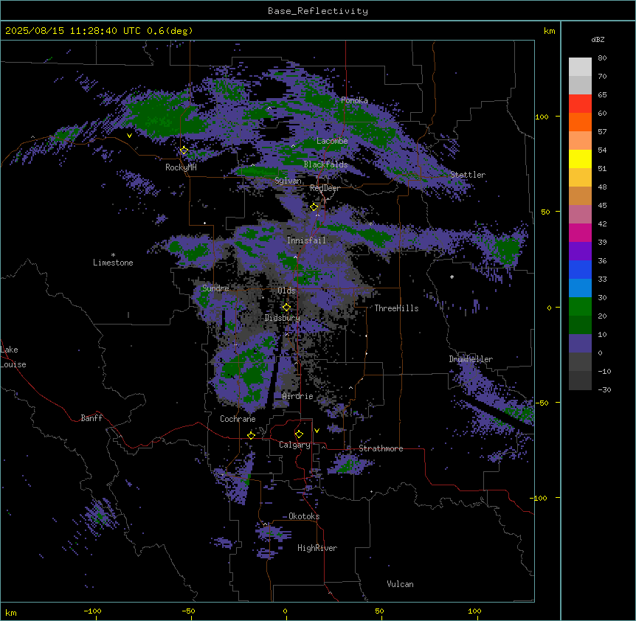Select the Calgary city label
This screenshot has height=621, width=636.
[294, 445]
